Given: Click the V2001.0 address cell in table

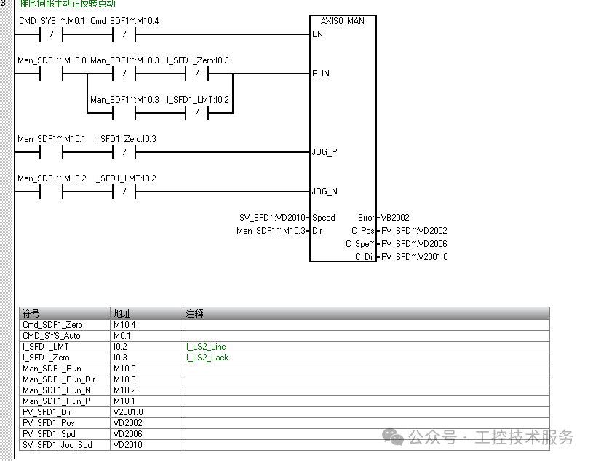Looking at the screenshot, I should 146,412.
